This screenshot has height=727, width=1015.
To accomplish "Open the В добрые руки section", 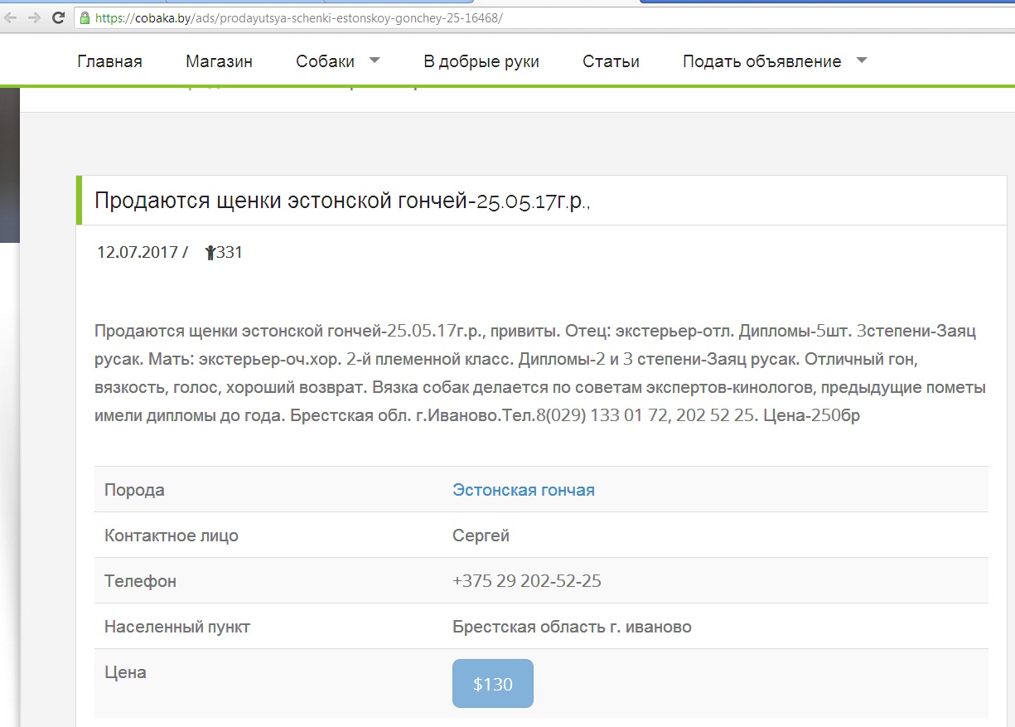I will [481, 61].
